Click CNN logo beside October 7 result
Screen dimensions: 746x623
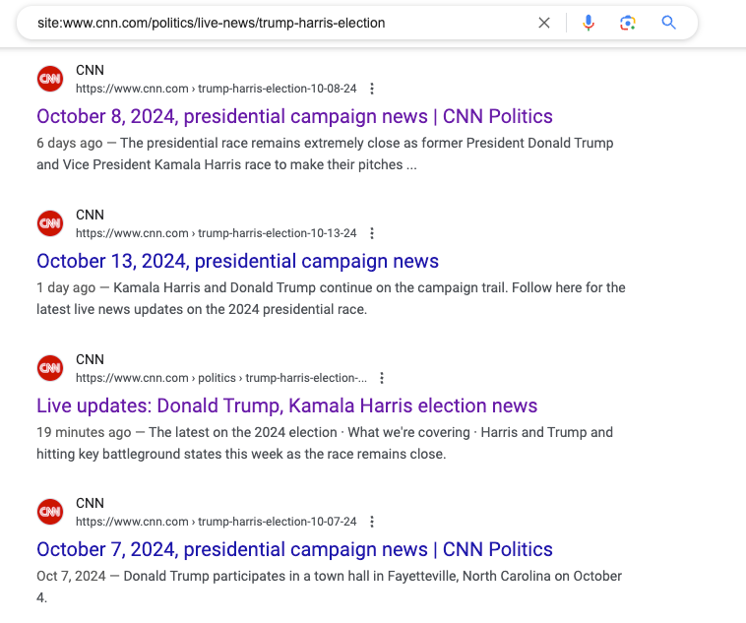pyautogui.click(x=50, y=512)
